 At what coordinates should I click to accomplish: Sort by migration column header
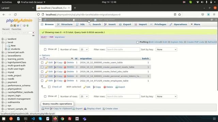coord(86,59)
